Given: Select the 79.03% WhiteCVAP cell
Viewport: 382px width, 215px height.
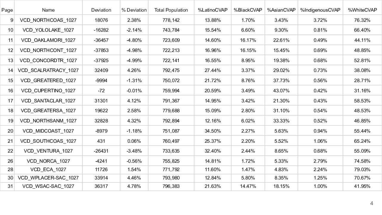Looking at the screenshot, I should [362, 170].
